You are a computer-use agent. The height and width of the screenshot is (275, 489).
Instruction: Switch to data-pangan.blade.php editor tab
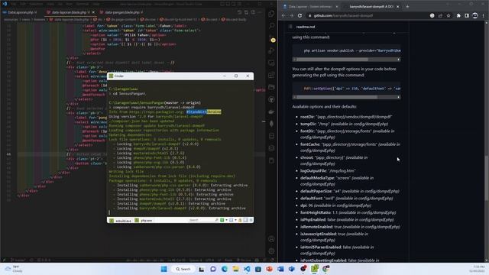[121, 12]
